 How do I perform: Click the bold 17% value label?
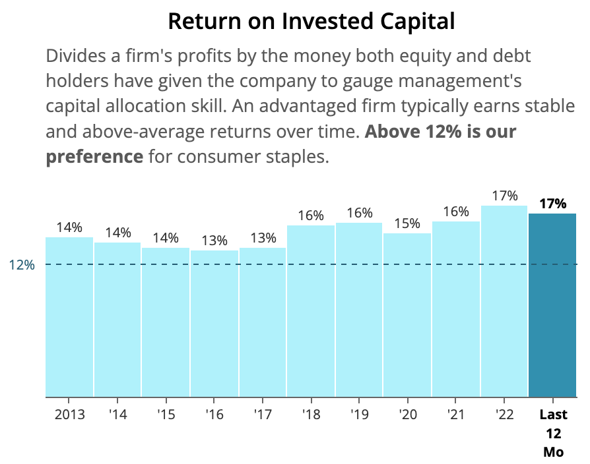pos(553,204)
